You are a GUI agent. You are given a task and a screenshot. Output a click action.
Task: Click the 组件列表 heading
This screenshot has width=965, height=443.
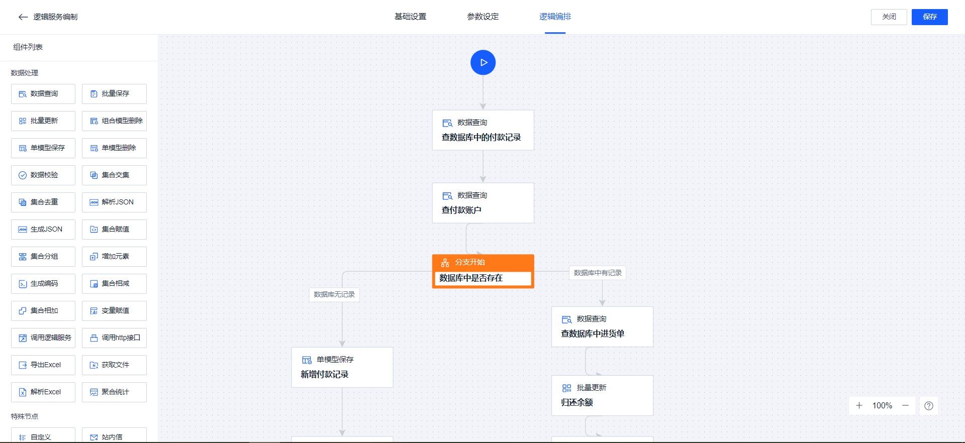[x=28, y=47]
